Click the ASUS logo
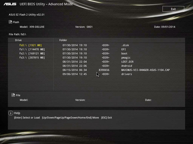Screen dimensions: 193x144 pos(10,4)
